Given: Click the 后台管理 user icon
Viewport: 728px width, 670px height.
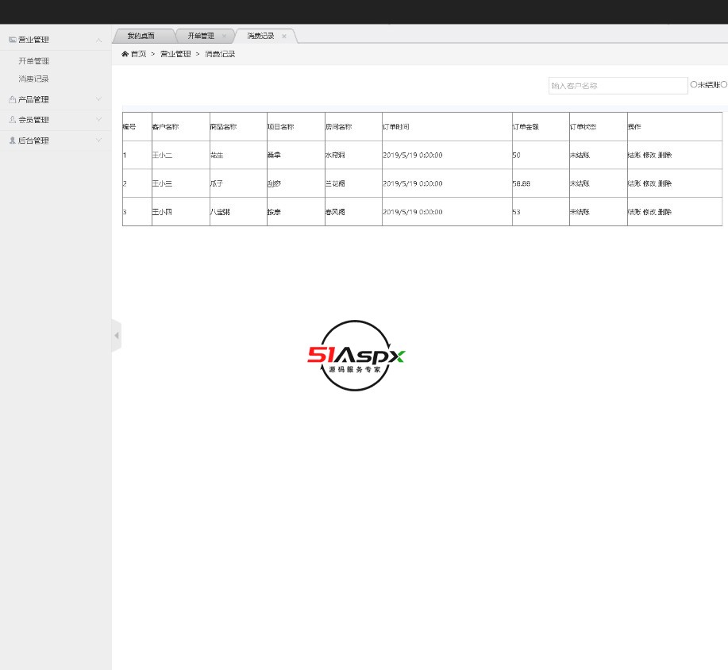Looking at the screenshot, I should click(x=13, y=141).
